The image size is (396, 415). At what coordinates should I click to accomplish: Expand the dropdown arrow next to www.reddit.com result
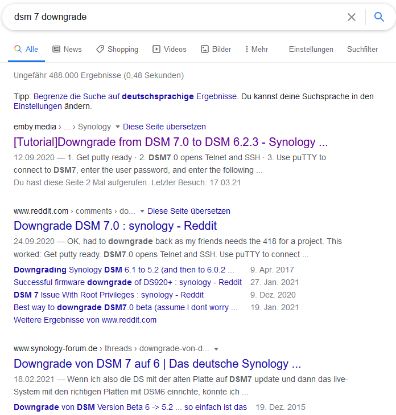(142, 211)
